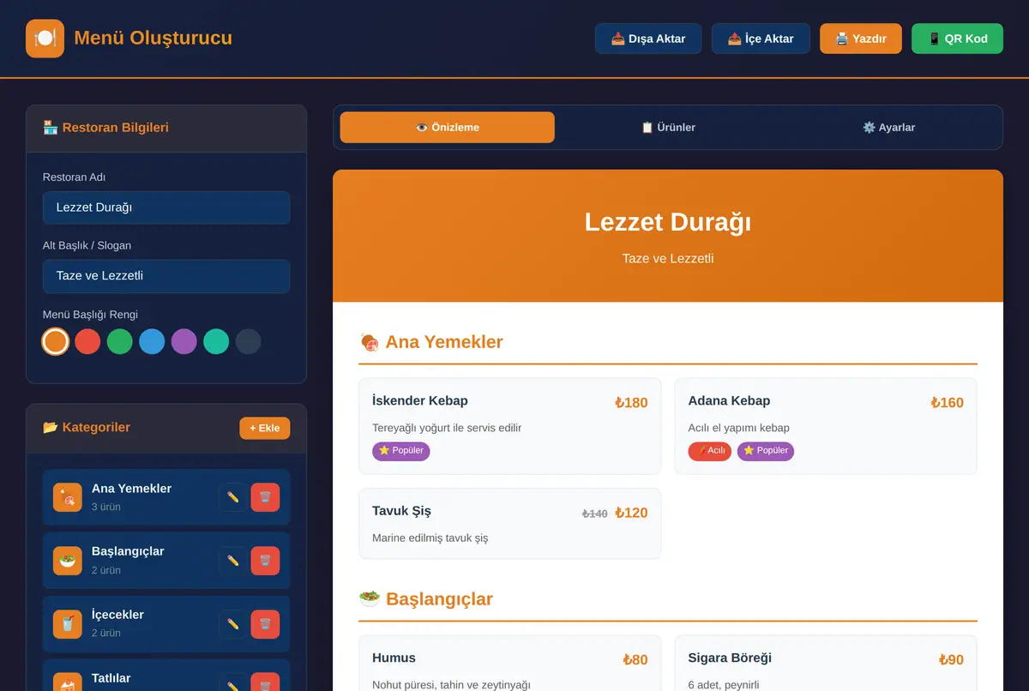Viewport: 1029px width, 691px height.
Task: Click the Tereyağlı yoğurt ile servis edilir description
Action: [x=447, y=428]
